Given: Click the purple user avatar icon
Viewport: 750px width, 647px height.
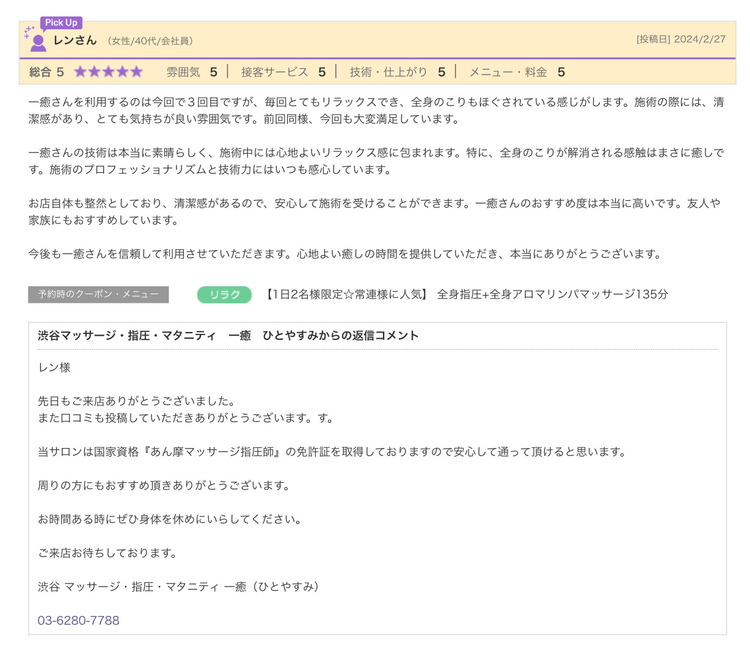Looking at the screenshot, I should click(37, 42).
